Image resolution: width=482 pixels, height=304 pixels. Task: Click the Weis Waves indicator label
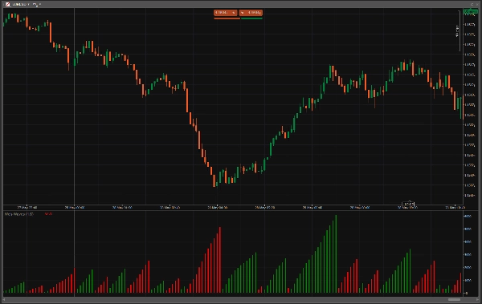(19, 214)
